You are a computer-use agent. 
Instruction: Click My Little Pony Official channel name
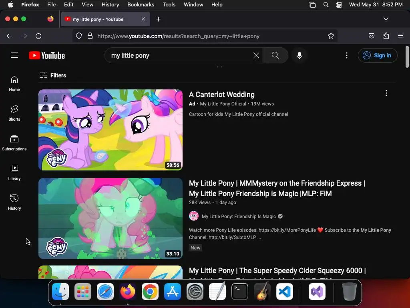(x=223, y=104)
